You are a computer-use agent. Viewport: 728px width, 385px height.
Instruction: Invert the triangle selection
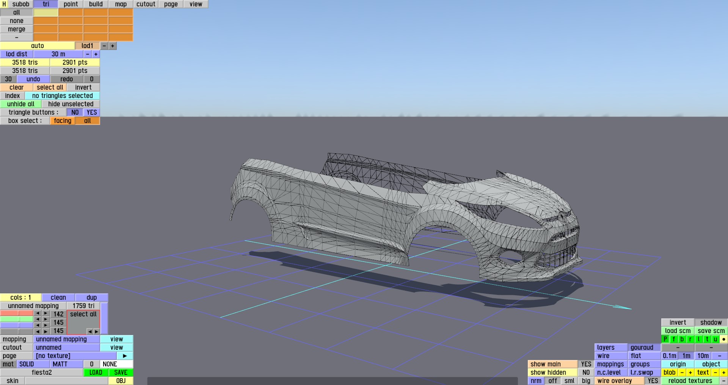[x=83, y=87]
